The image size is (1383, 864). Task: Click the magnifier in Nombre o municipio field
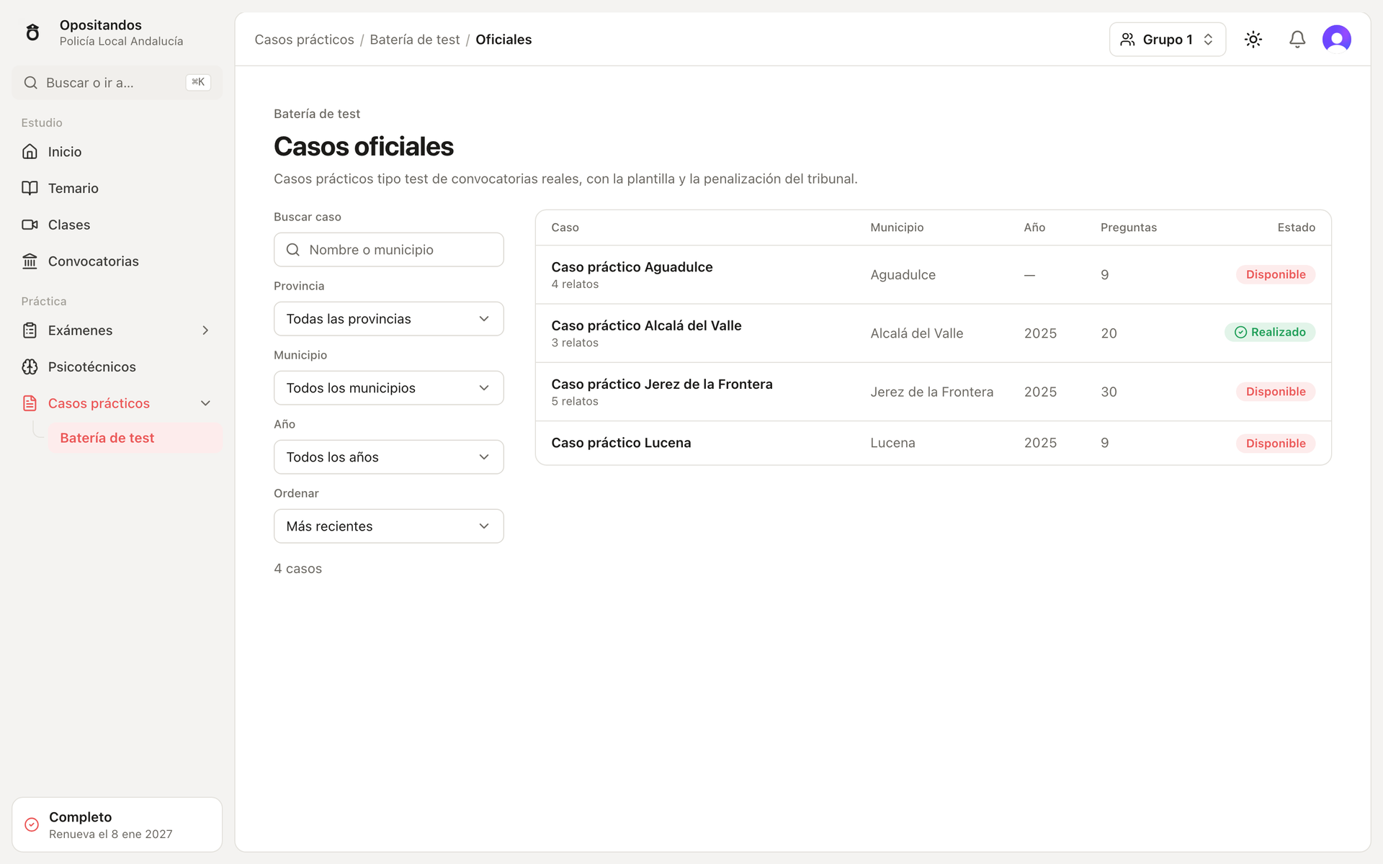pos(293,250)
